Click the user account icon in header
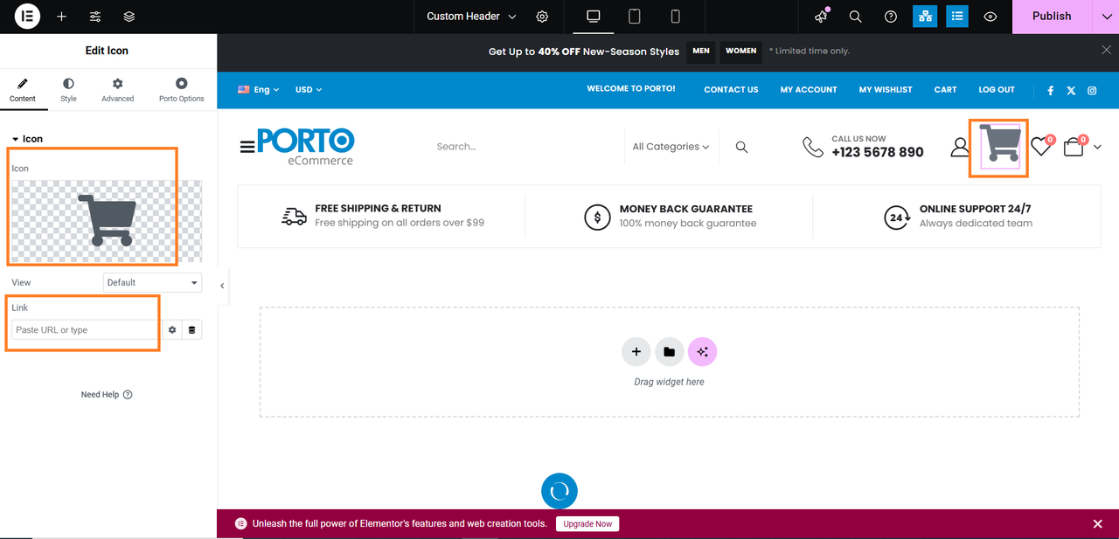Viewport: 1119px width, 539px height. 960,147
